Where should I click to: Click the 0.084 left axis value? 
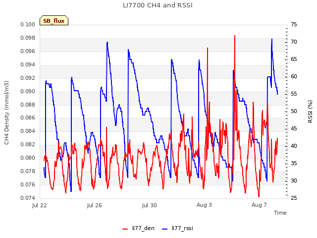tap(28, 131)
